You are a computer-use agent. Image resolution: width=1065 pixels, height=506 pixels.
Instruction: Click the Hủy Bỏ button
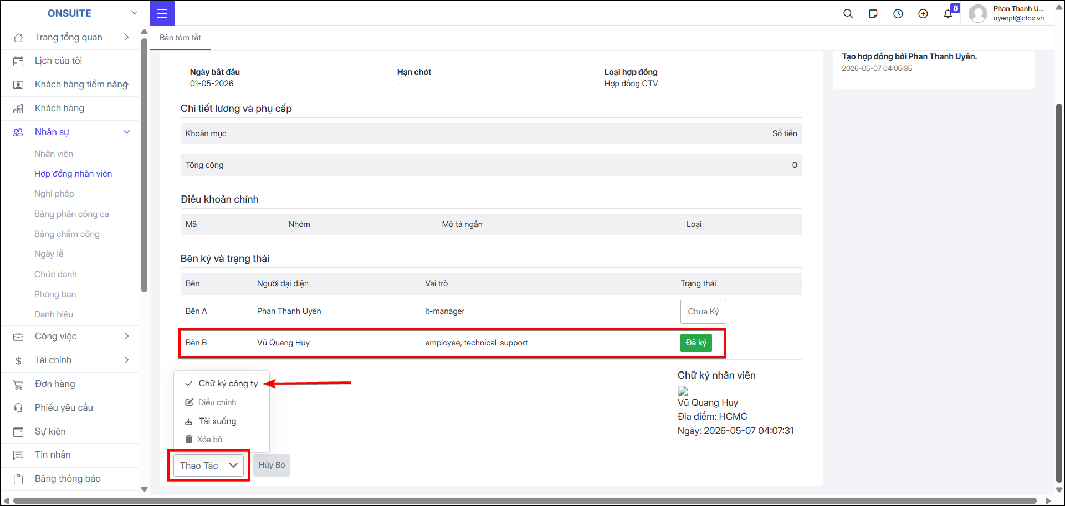272,465
